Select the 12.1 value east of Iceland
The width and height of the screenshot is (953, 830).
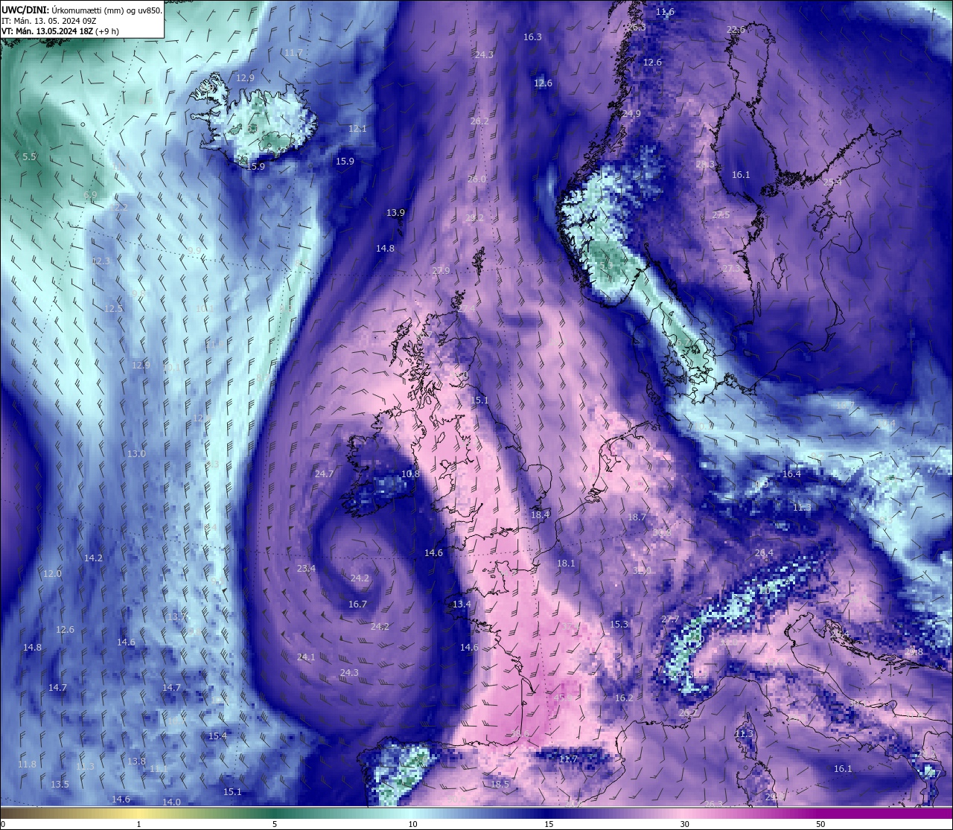pyautogui.click(x=357, y=129)
